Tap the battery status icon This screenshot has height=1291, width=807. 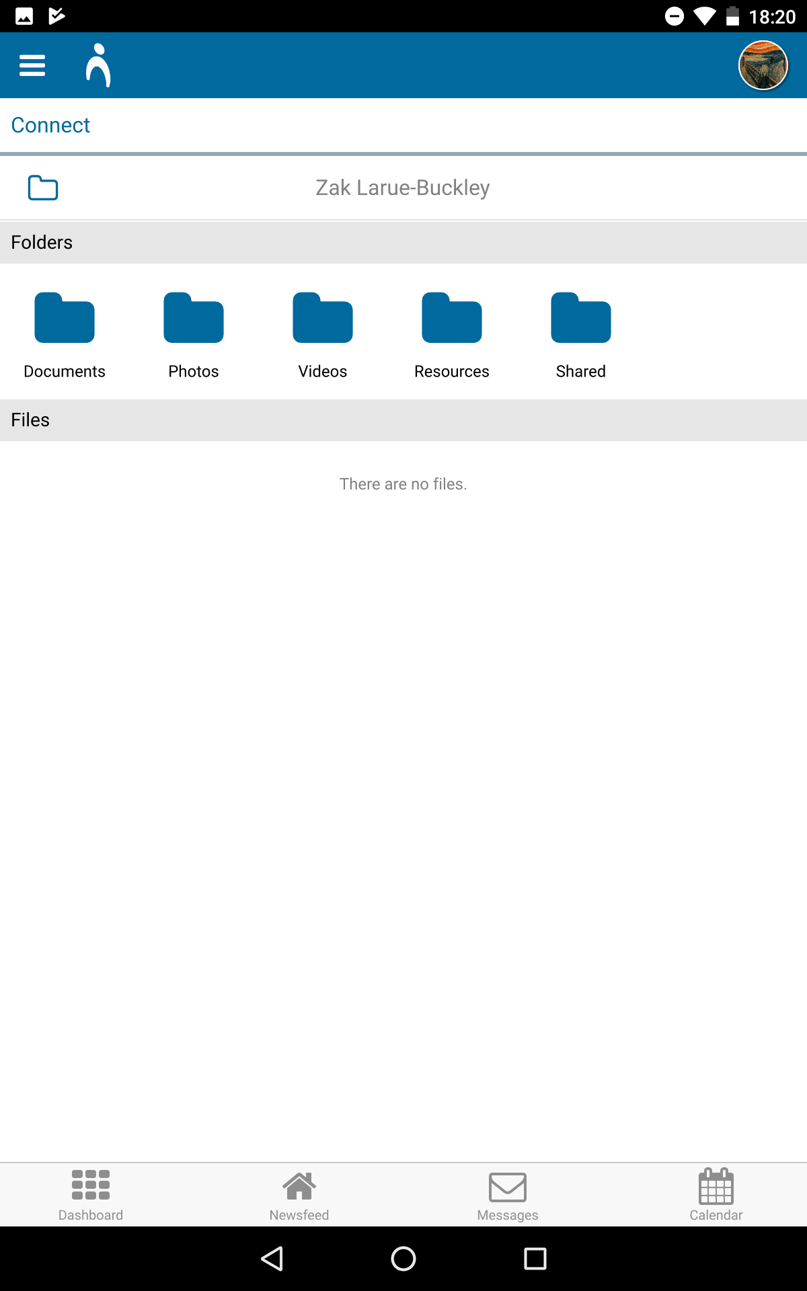coord(733,16)
